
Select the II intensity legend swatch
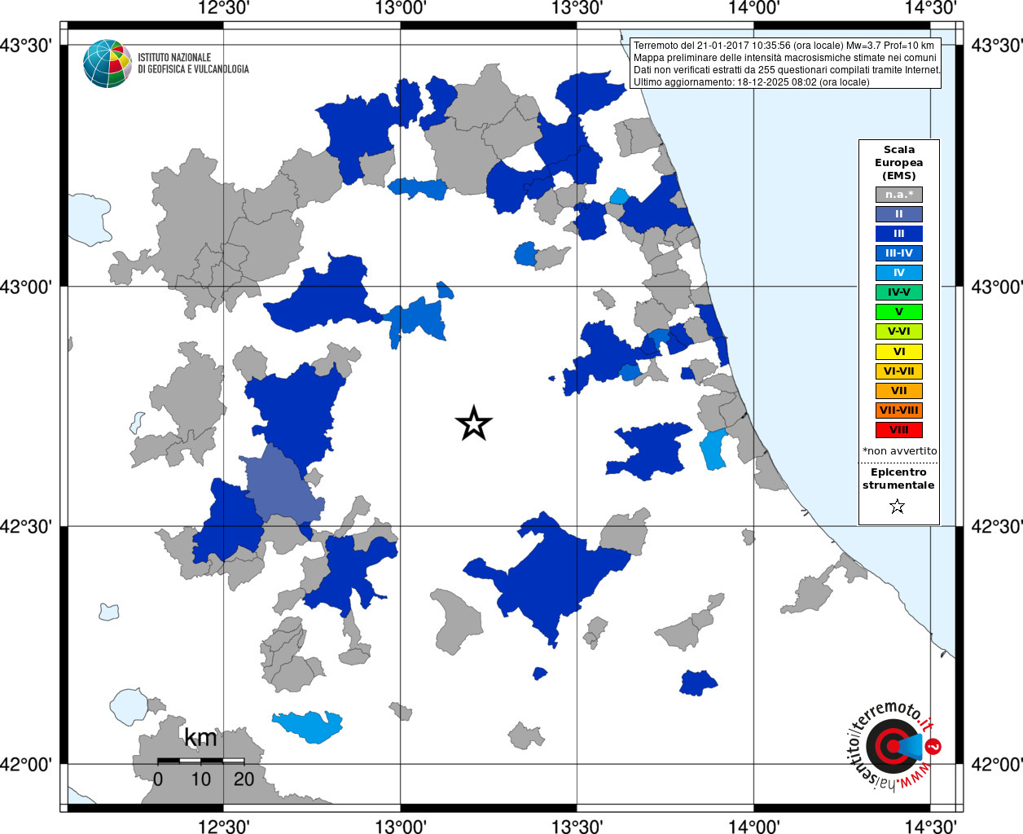click(899, 214)
